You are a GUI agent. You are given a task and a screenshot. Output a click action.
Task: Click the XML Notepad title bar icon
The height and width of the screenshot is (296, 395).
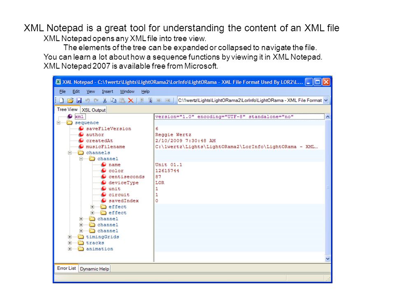click(58, 82)
